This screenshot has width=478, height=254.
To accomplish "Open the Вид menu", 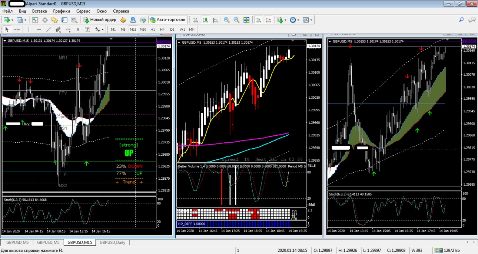I will 22,11.
